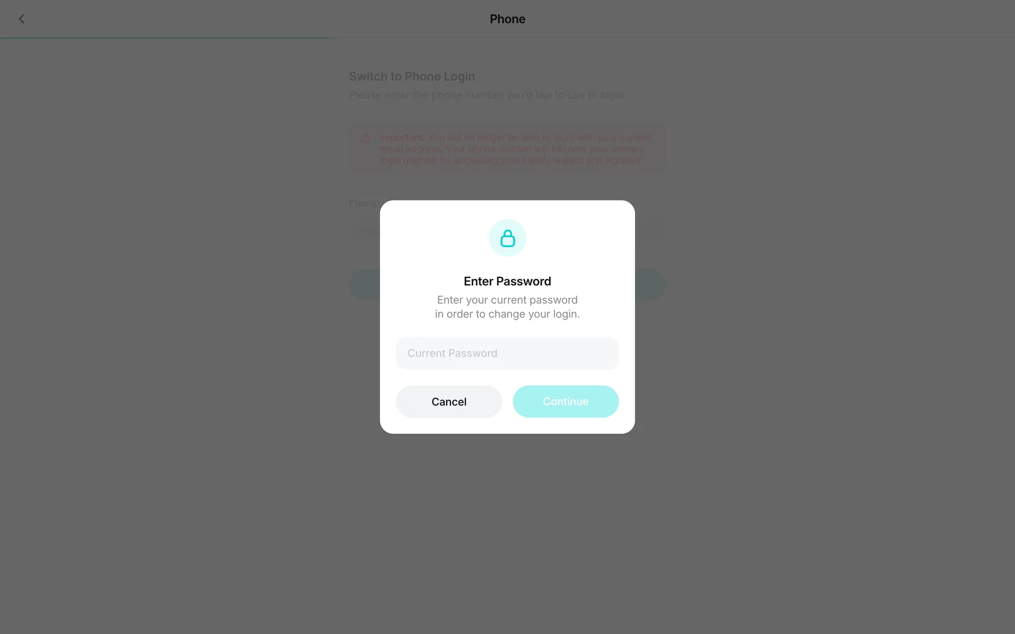Click the "Please enter the phone number" subtitle
1015x634 pixels.
coord(487,95)
